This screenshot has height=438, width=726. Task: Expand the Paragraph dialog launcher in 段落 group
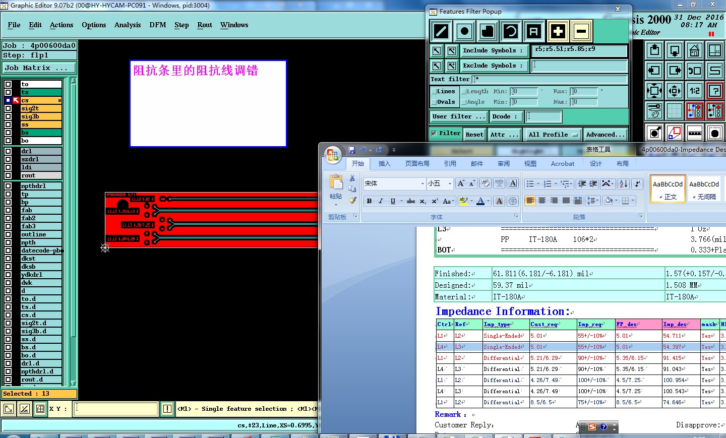tap(641, 216)
